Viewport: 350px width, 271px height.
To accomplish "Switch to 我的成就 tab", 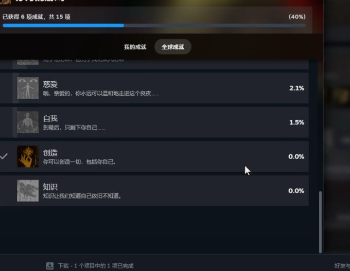I will point(135,47).
